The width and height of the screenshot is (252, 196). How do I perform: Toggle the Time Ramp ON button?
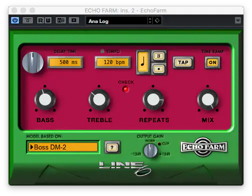pyautogui.click(x=212, y=62)
